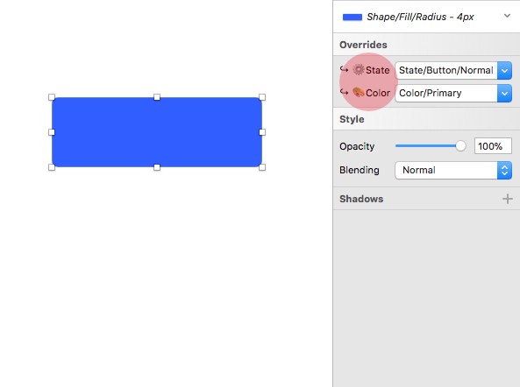Click the Style section header
Screen dimensions: 520x387
(352, 119)
